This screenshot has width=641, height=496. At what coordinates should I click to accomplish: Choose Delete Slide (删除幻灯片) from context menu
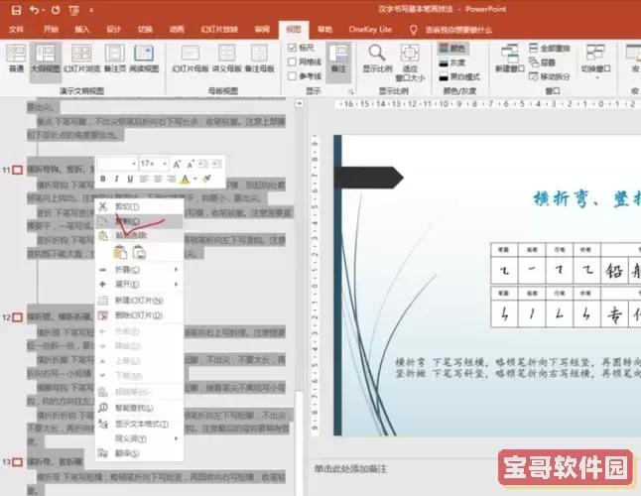pyautogui.click(x=138, y=314)
